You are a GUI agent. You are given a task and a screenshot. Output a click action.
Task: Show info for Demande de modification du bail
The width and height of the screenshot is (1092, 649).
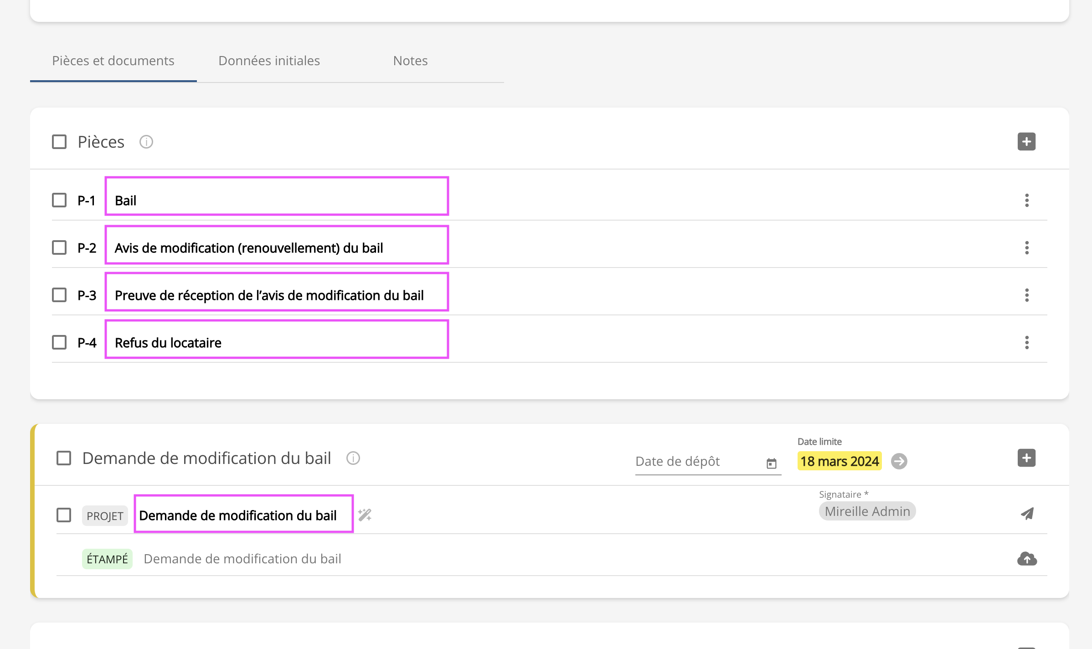pyautogui.click(x=353, y=458)
